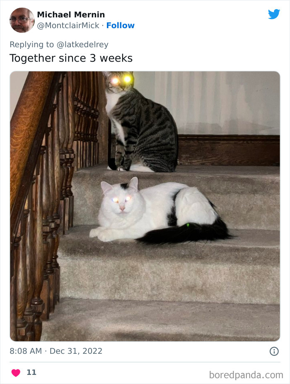290x384 pixels.
Task: Click the tabby cat's glowing yellow eyes
Action: coord(121,80)
